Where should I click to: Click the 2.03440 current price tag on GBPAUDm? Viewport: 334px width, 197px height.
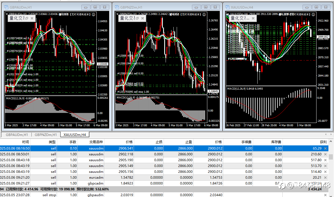pos(102,64)
